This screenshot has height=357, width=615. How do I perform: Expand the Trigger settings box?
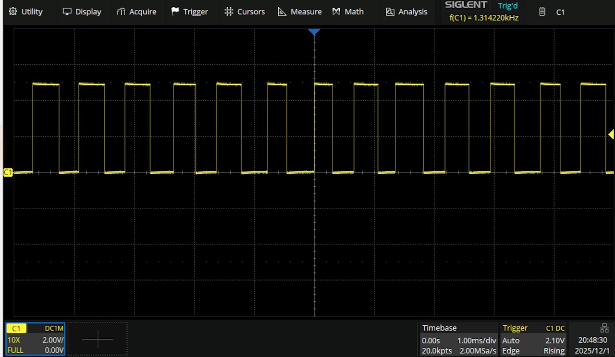pos(533,339)
